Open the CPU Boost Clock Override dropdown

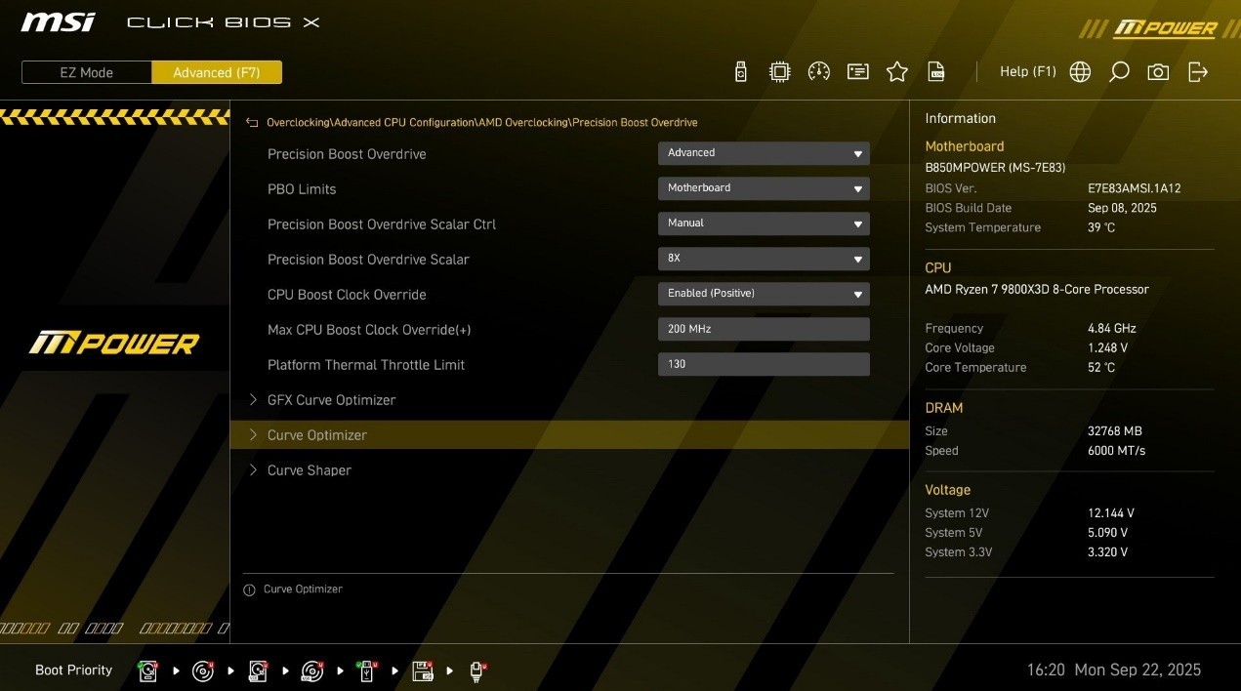763,294
